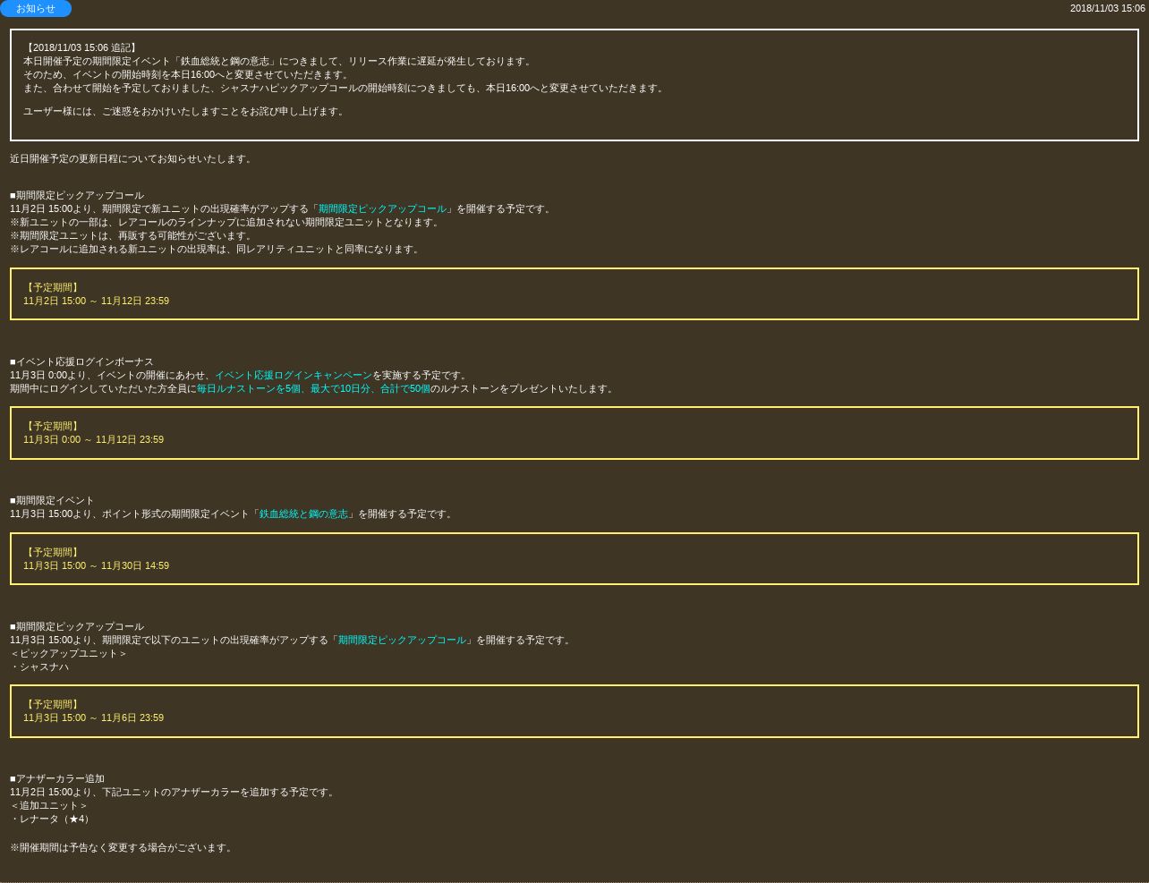Screen dimensions: 1149x883
Task: Open the first 期間限定ピックアップコール link
Action: [382, 208]
